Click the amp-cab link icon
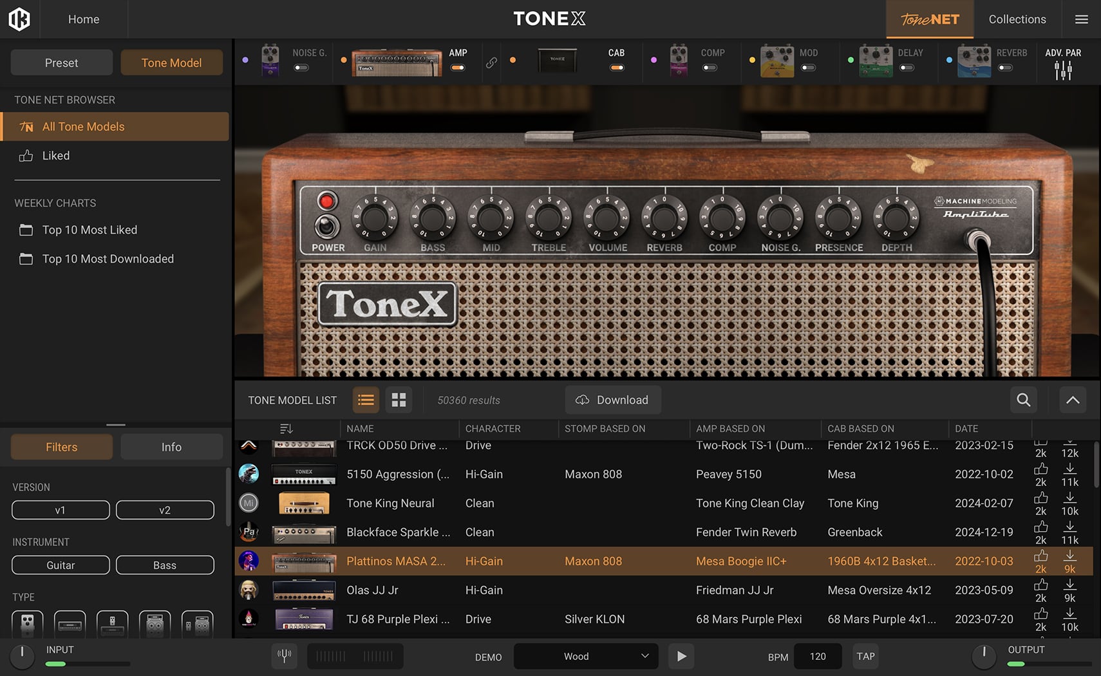The image size is (1101, 676). point(491,62)
